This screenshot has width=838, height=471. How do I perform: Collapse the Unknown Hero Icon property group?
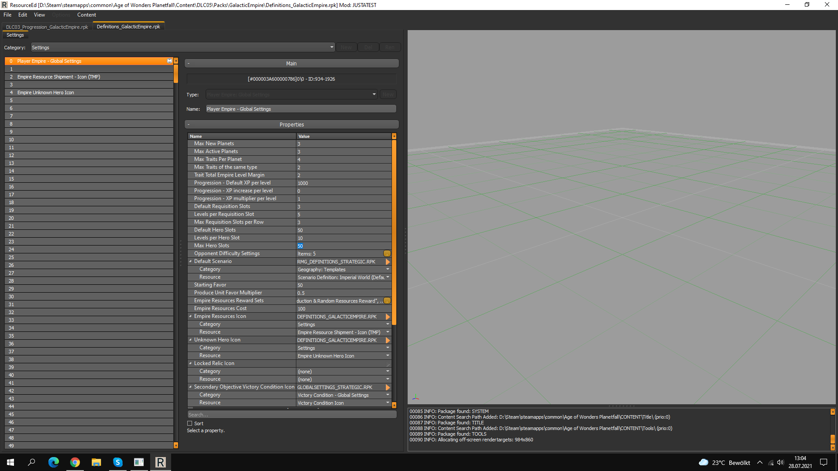(190, 340)
